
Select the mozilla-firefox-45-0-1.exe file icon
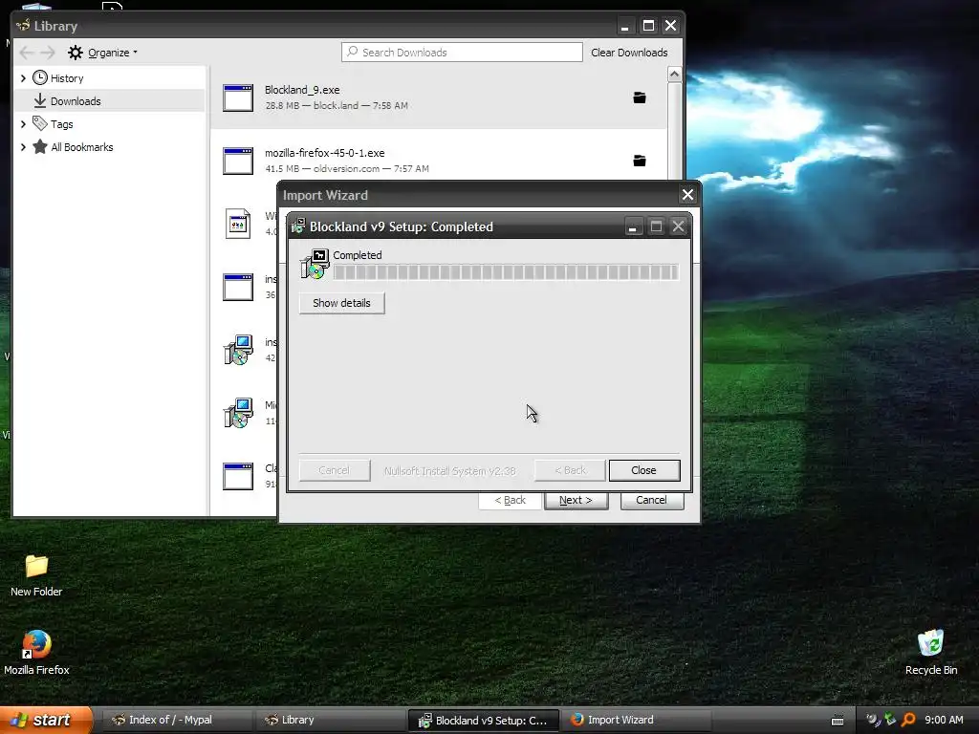point(238,161)
